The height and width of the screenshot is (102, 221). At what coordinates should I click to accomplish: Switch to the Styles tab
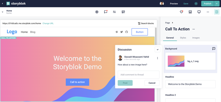pos(183,38)
